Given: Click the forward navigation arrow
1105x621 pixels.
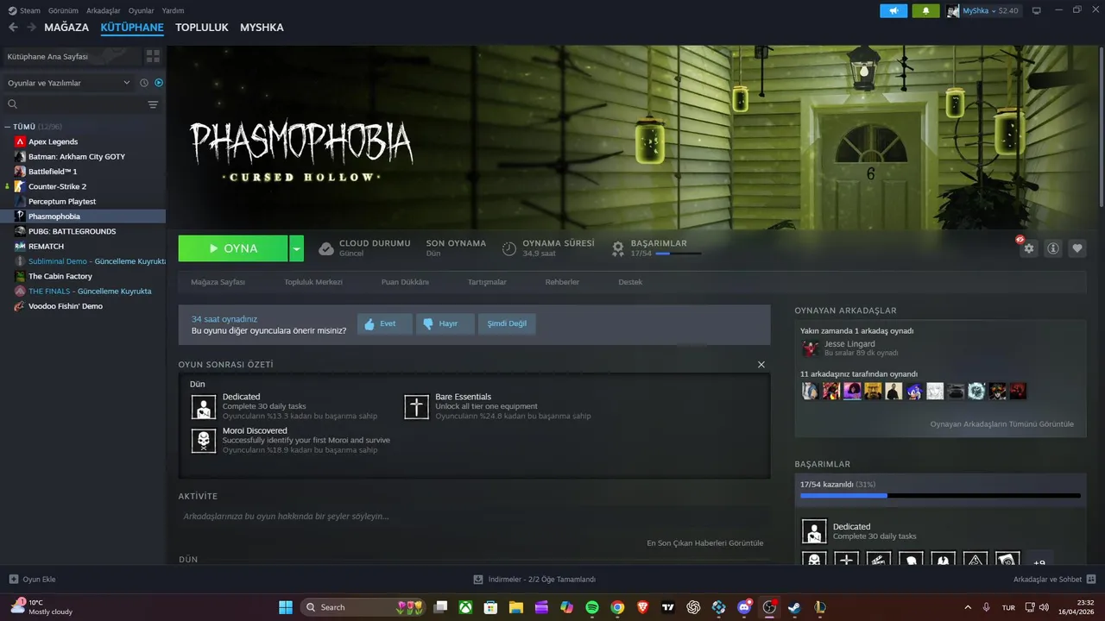Looking at the screenshot, I should (32, 28).
